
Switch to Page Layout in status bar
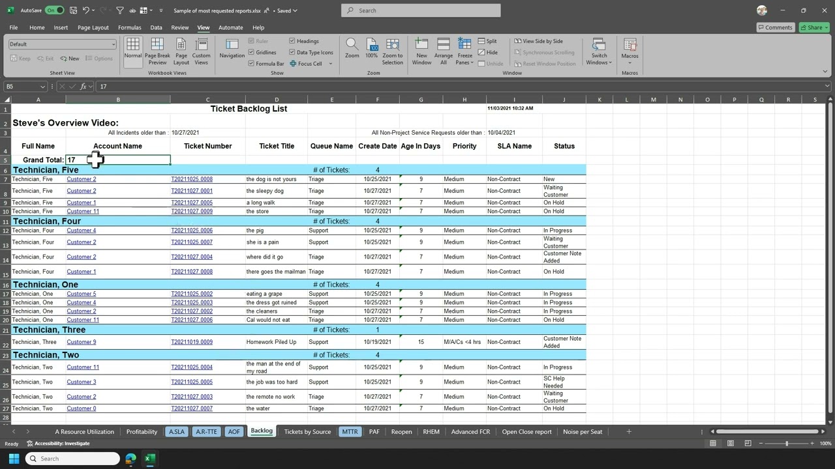732,444
